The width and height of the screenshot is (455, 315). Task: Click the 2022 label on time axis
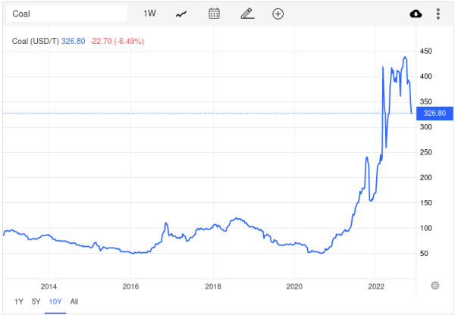[377, 286]
